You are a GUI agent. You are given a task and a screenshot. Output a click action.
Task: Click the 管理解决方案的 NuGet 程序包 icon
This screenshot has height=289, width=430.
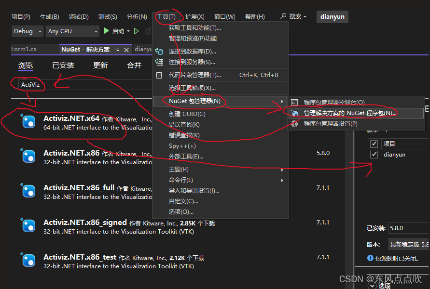pos(294,112)
